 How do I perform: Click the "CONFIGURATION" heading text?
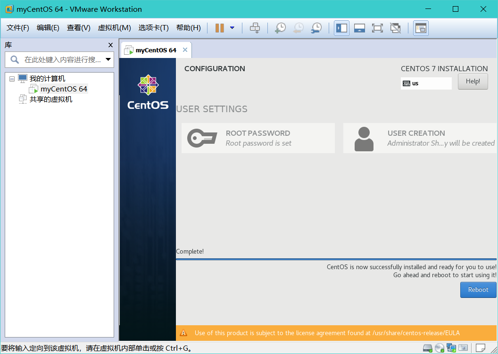[x=215, y=68]
